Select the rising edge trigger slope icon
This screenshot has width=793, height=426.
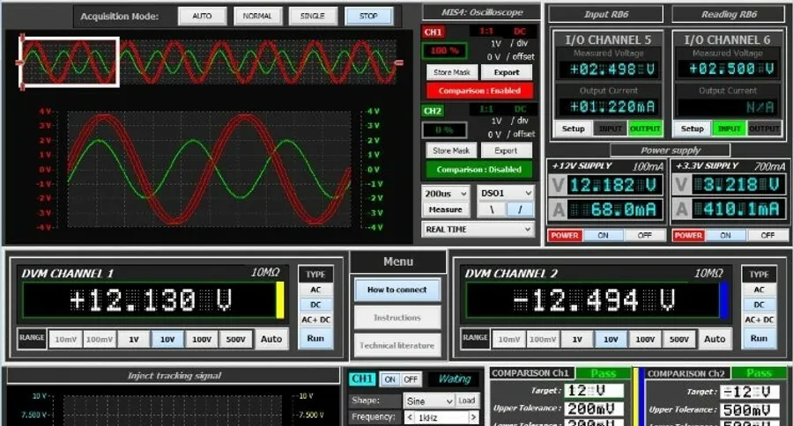(520, 209)
